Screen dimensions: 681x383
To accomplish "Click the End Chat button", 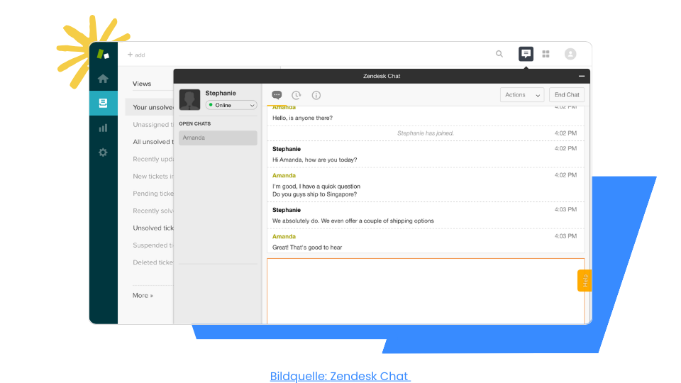I will pyautogui.click(x=567, y=94).
